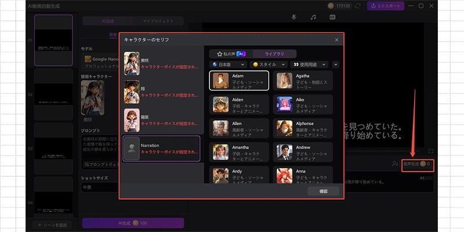Select the Aiden voice avatar
The image size is (464, 232).
click(221, 104)
